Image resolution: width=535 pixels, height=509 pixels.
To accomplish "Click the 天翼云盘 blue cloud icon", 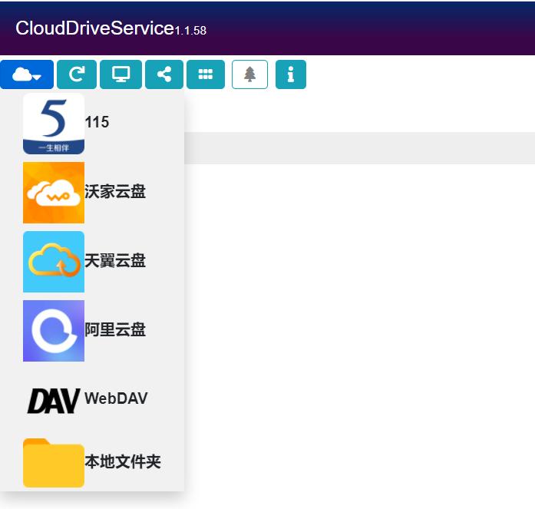I will click(x=54, y=261).
